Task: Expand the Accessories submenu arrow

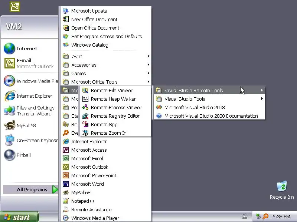Action: (x=148, y=64)
